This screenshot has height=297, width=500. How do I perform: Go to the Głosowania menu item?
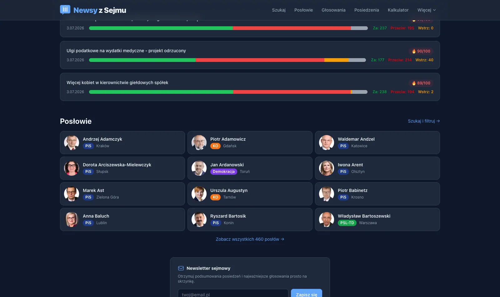point(333,10)
